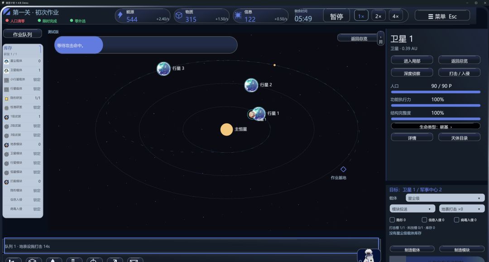This screenshot has width=489, height=262.
Task: Open the flask research button
Action: [74, 260]
